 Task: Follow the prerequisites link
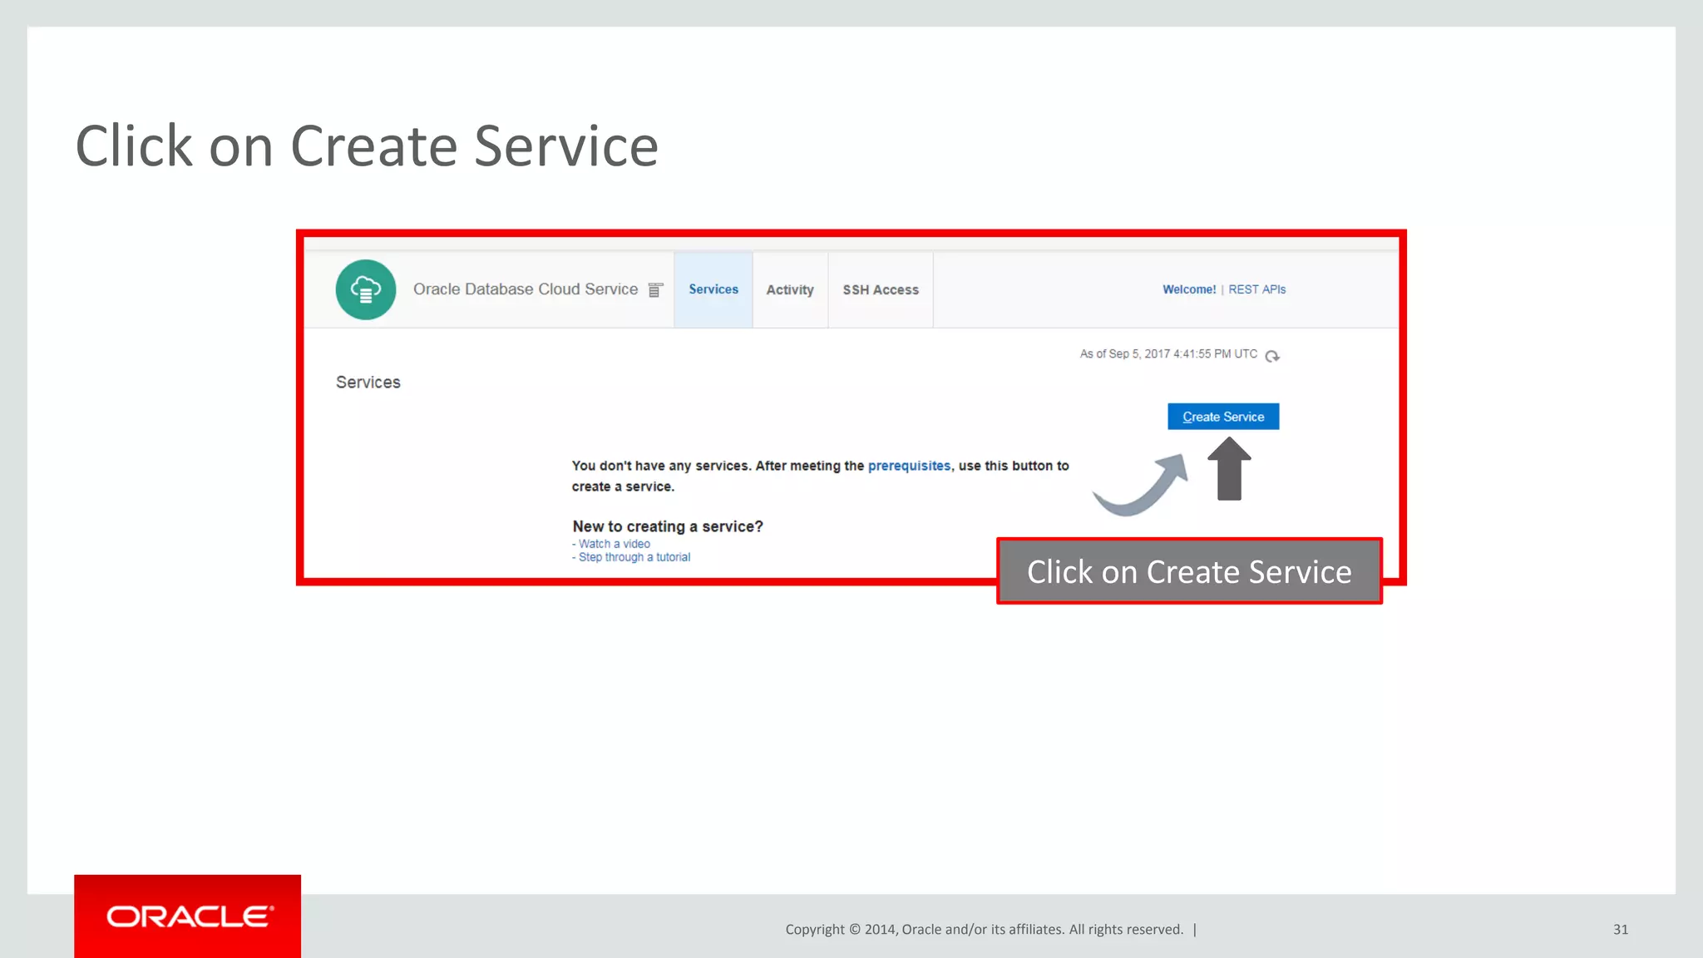(909, 466)
